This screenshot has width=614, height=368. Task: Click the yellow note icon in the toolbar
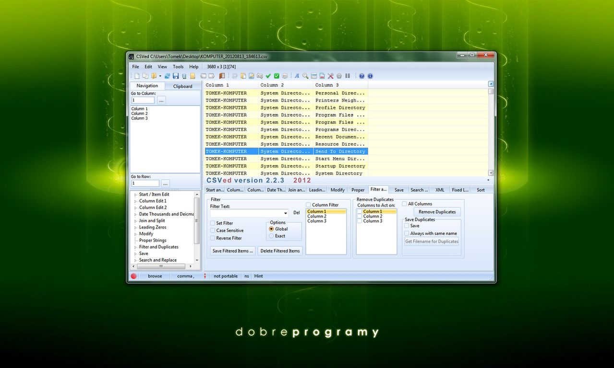[x=193, y=76]
